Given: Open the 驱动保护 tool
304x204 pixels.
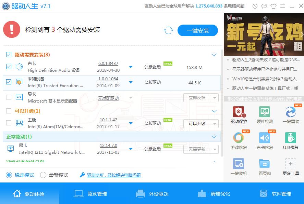Looking at the screenshot, I should 238,114.
